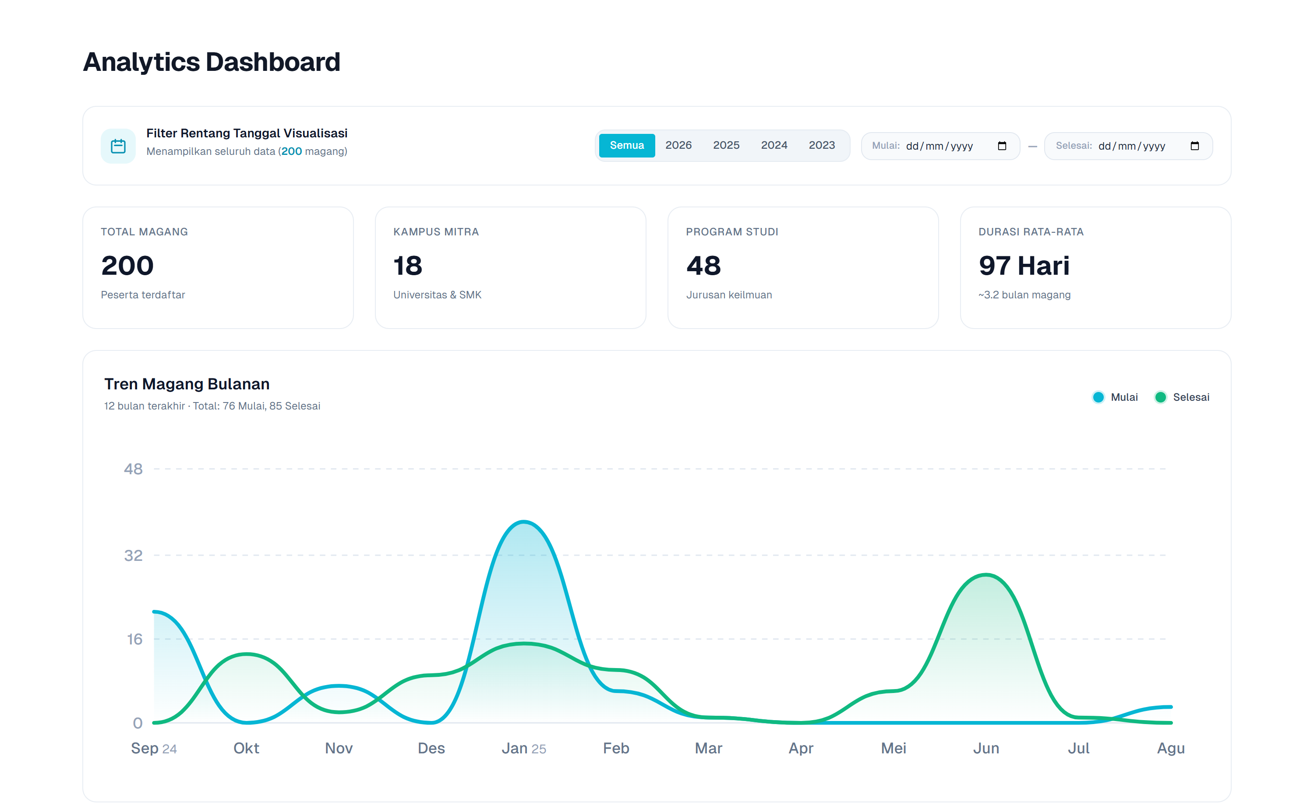Click the Mar axis label
Screen dimensions: 1314x805
[708, 748]
